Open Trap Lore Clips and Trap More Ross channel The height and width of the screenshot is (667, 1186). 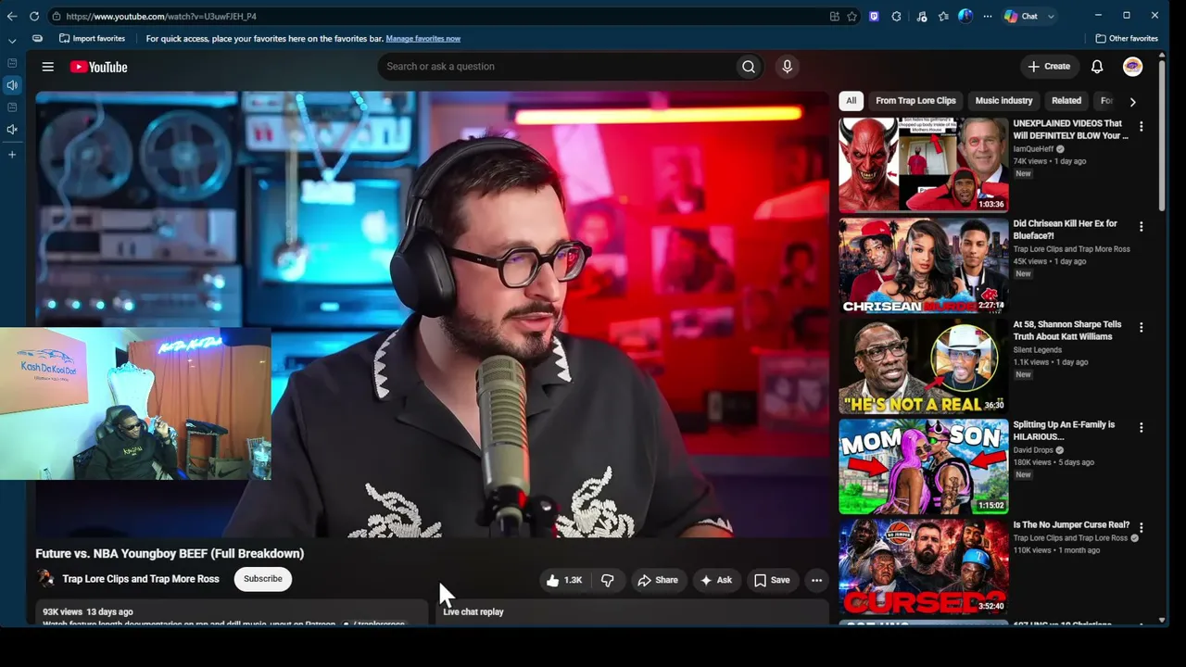(141, 579)
